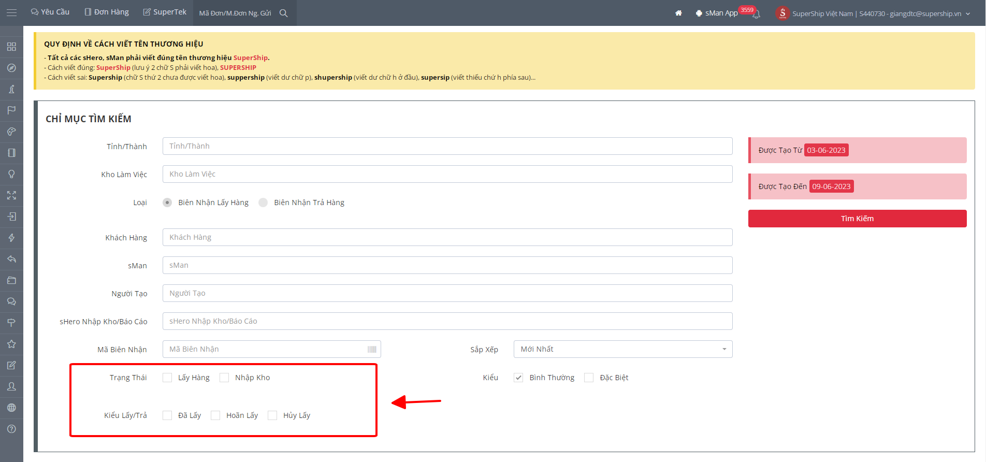Open the Khách Hàng selector field

(x=447, y=237)
